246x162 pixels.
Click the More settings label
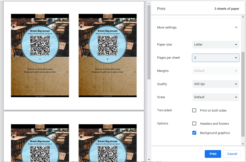pos(167,27)
